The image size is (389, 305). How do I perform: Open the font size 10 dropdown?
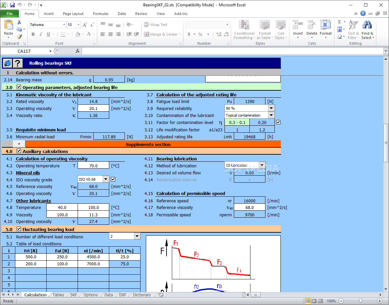point(78,25)
